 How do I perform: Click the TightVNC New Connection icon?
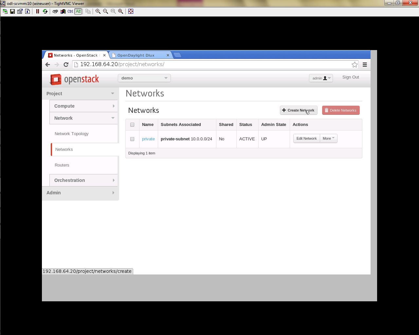[x=5, y=11]
